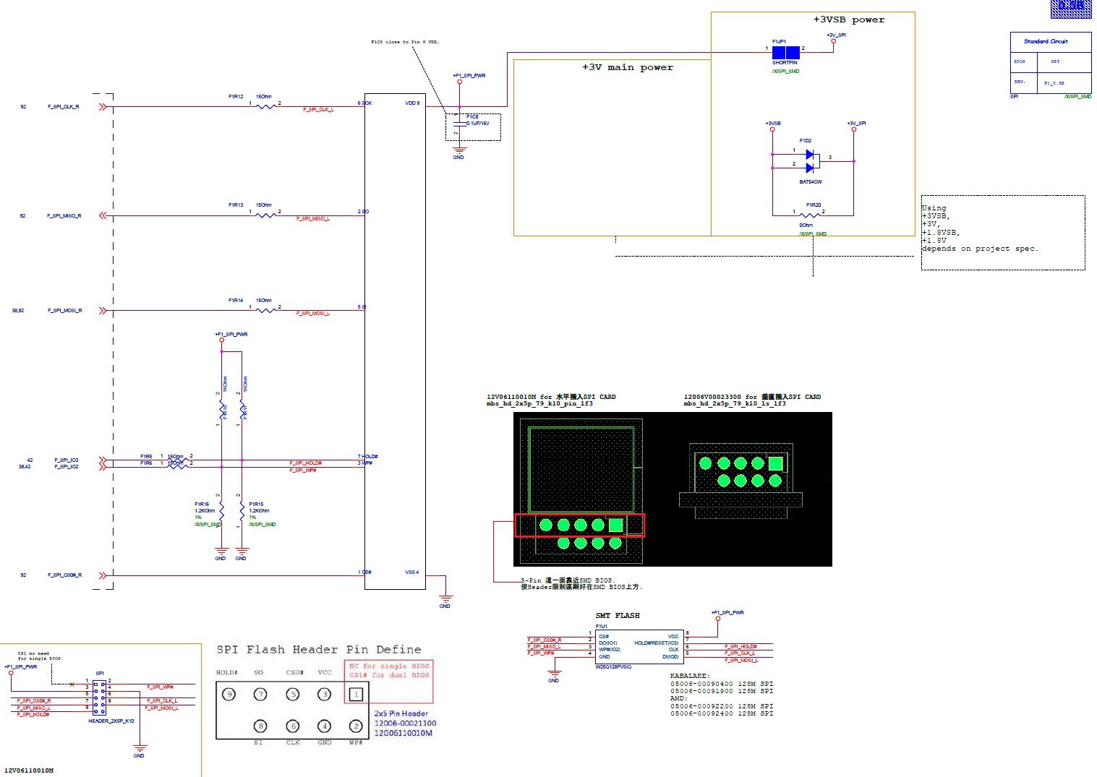Click the 'F_SPI_IO2' signal label
The width and height of the screenshot is (1097, 777).
(x=67, y=467)
